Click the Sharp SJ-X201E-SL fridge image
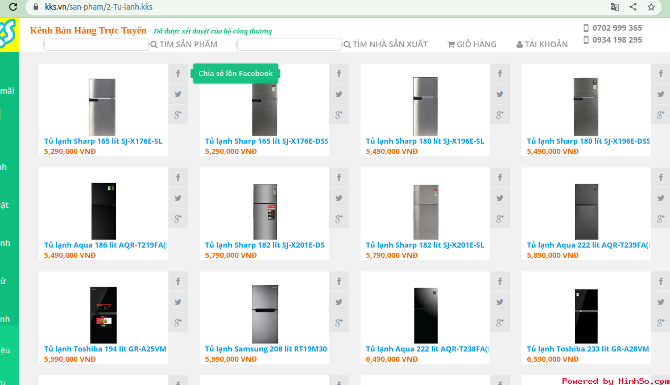 (x=426, y=212)
